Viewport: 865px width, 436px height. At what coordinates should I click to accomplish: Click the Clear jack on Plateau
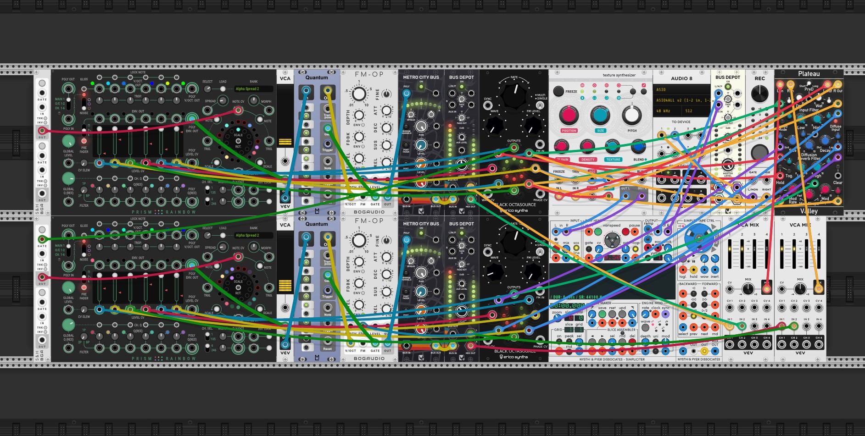pyautogui.click(x=838, y=176)
